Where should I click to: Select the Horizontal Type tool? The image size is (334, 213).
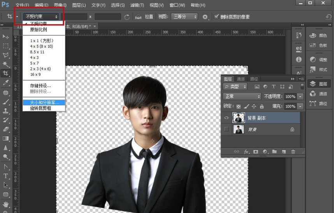click(x=5, y=176)
